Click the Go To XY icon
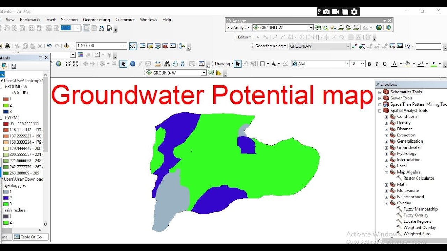The width and height of the screenshot is (447, 251). click(x=183, y=64)
